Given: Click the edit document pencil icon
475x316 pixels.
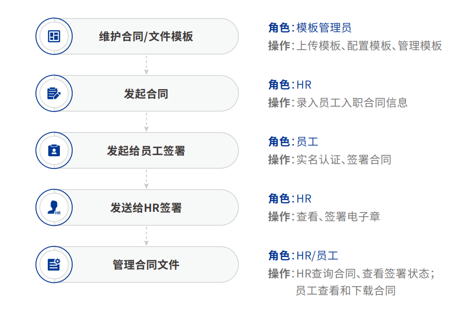Looking at the screenshot, I should point(54,93).
